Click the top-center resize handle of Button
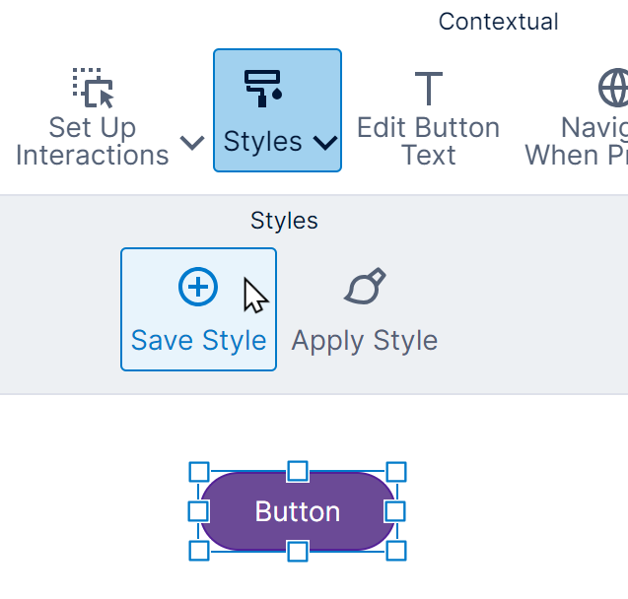 click(x=297, y=472)
